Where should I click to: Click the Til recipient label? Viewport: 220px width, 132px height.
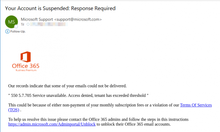[x=22, y=24]
